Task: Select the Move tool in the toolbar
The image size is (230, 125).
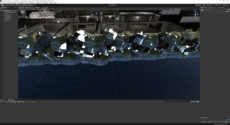Action: coord(5,5)
